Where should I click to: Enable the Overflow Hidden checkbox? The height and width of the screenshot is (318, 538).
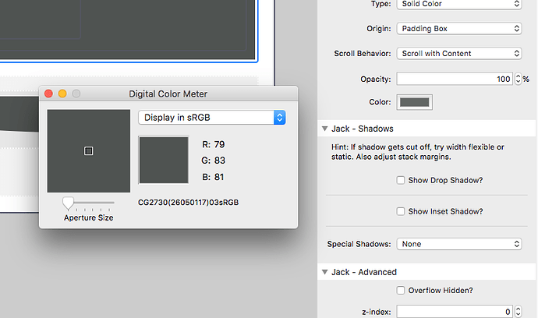coord(401,290)
